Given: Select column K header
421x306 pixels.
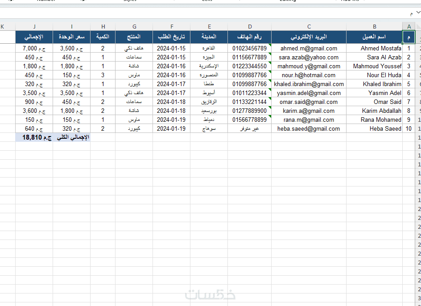Looking at the screenshot, I should click(8, 26).
